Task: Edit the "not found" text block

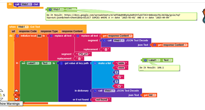Action: (102, 100)
